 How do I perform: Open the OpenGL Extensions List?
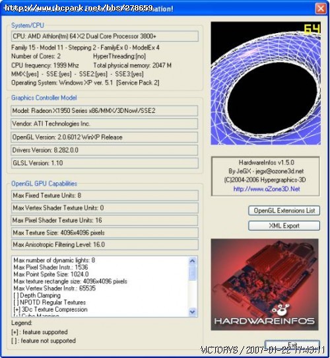coord(284,211)
